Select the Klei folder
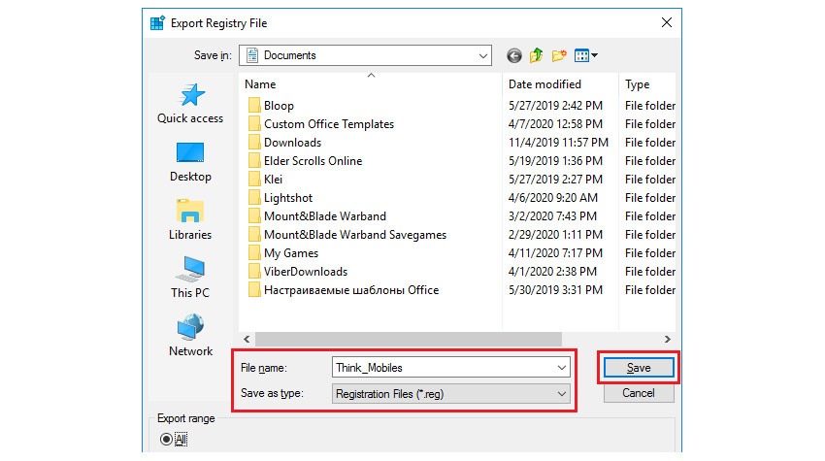Viewport: 825px width, 461px height. click(265, 180)
